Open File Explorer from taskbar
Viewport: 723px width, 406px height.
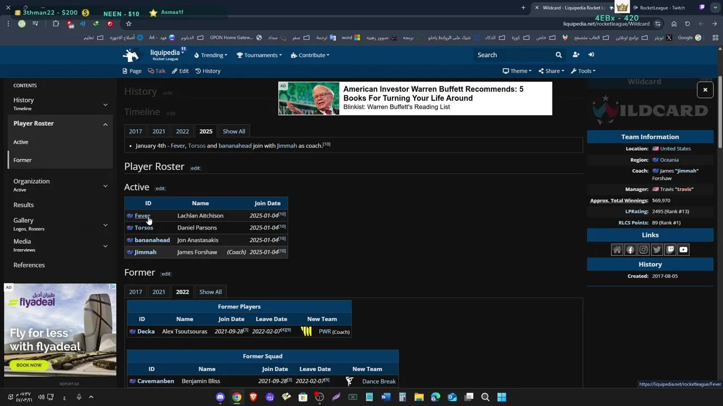coord(419,397)
